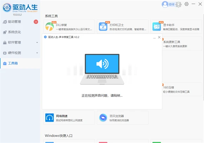Click the 系统优化 rocket icon
Screen dimensions: 204x143
[x=5, y=32]
